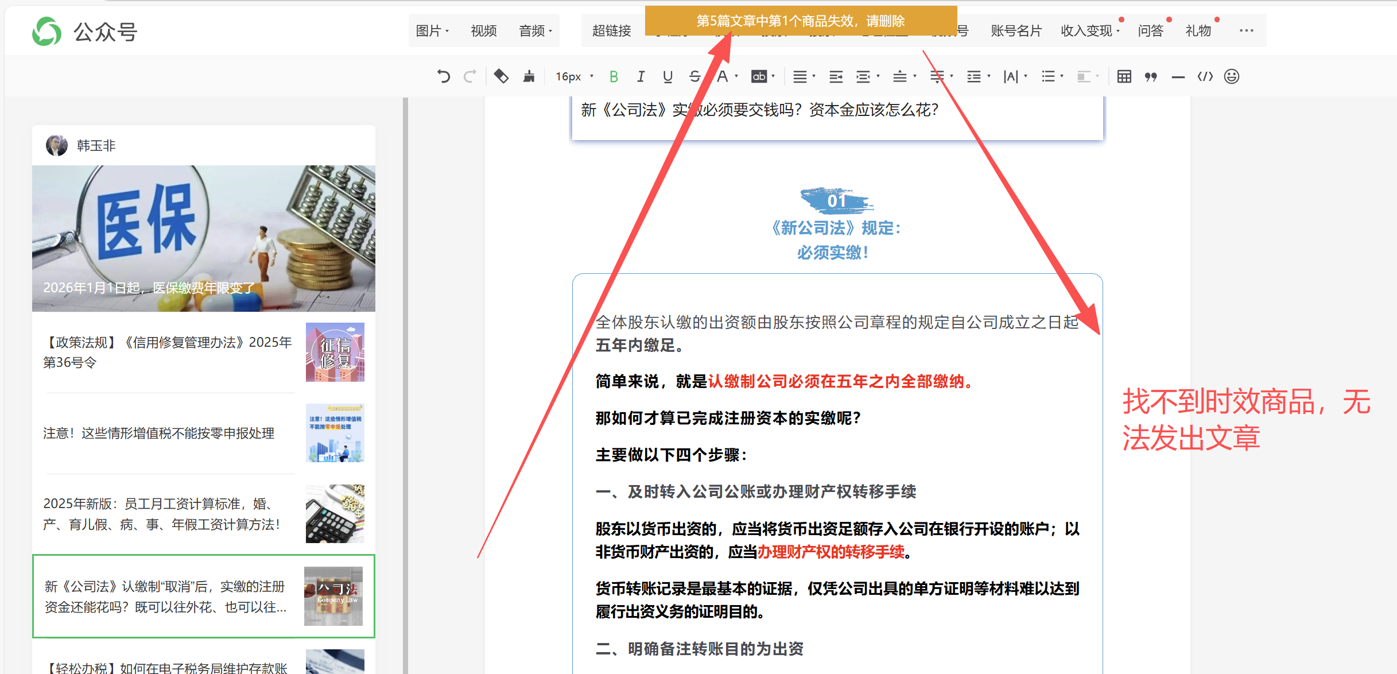Click the undo arrow icon
The image size is (1397, 674).
tap(443, 76)
